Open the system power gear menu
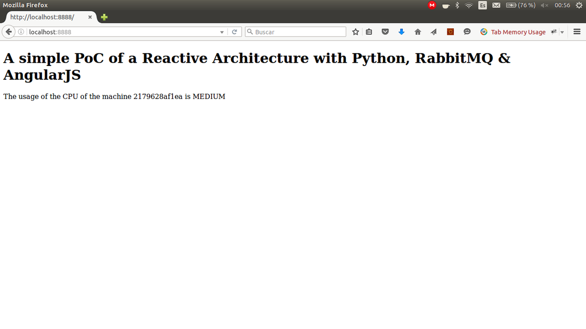This screenshot has height=329, width=586. click(579, 5)
